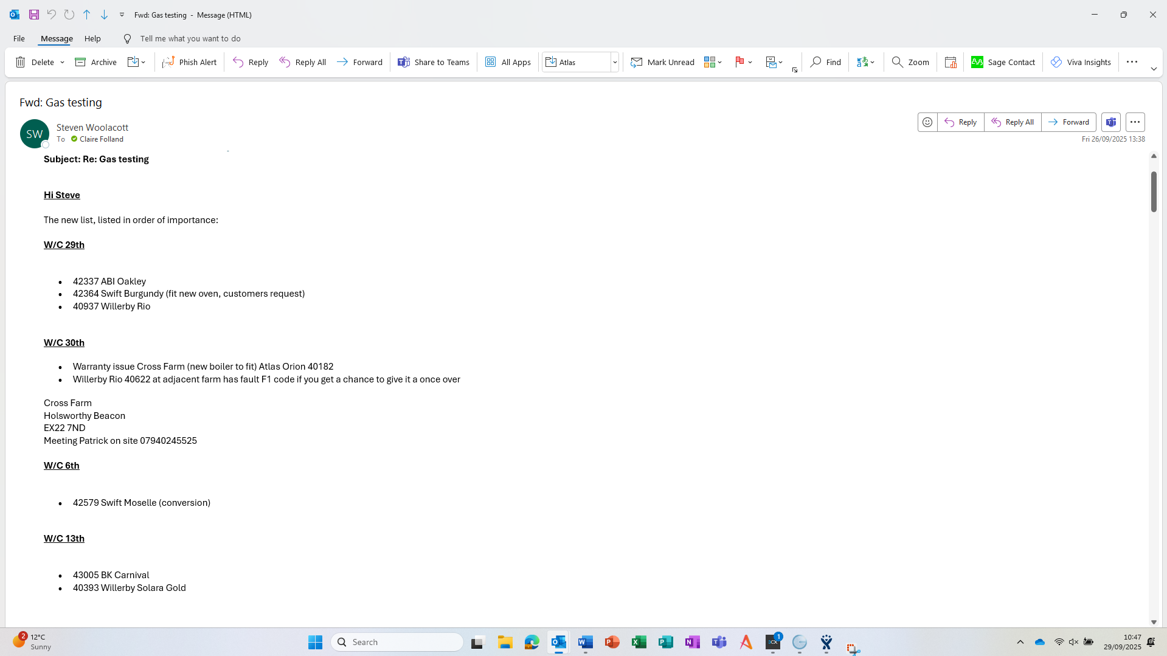Open more actions in message header
This screenshot has height=656, width=1167.
coord(1135,122)
